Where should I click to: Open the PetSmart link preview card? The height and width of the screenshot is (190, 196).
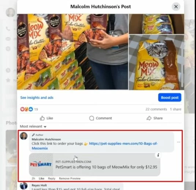pyautogui.click(x=95, y=164)
